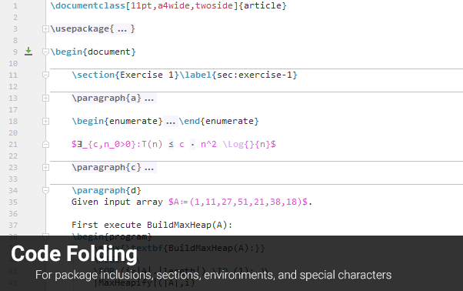The width and height of the screenshot is (463, 291).
Task: Collapse the Exercise 1 section fold
Action: pos(45,75)
